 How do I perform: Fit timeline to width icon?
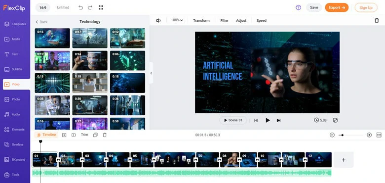pyautogui.click(x=379, y=135)
